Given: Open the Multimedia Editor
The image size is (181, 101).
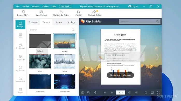Looking at the screenshot, I should pyautogui.click(x=61, y=13).
